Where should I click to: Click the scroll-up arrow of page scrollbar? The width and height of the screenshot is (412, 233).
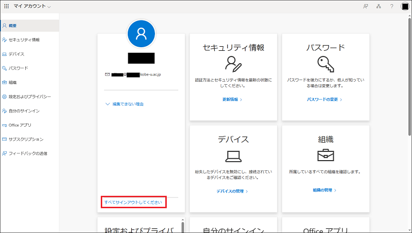[409, 16]
